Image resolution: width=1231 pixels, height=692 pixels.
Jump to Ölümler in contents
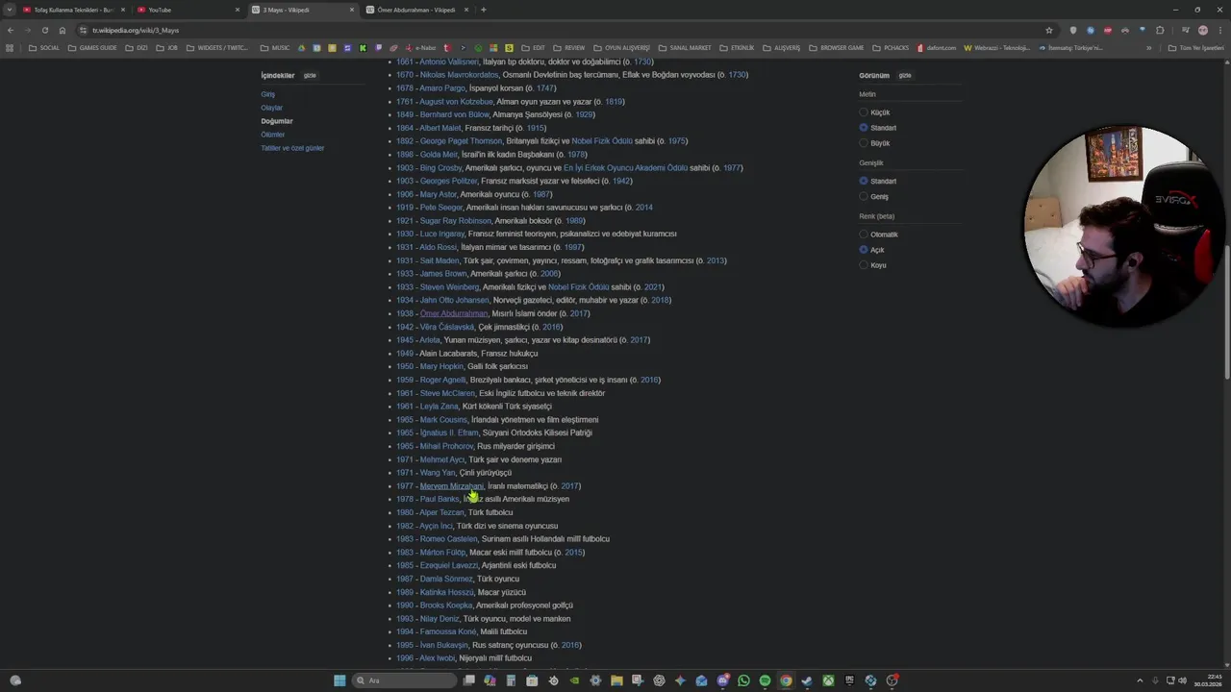pos(273,135)
